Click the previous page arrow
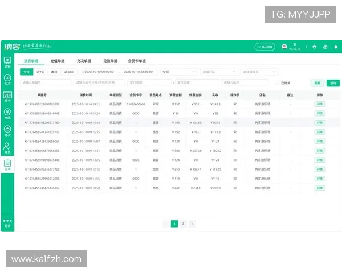Image resolution: width=342 pixels, height=273 pixels. (x=165, y=224)
